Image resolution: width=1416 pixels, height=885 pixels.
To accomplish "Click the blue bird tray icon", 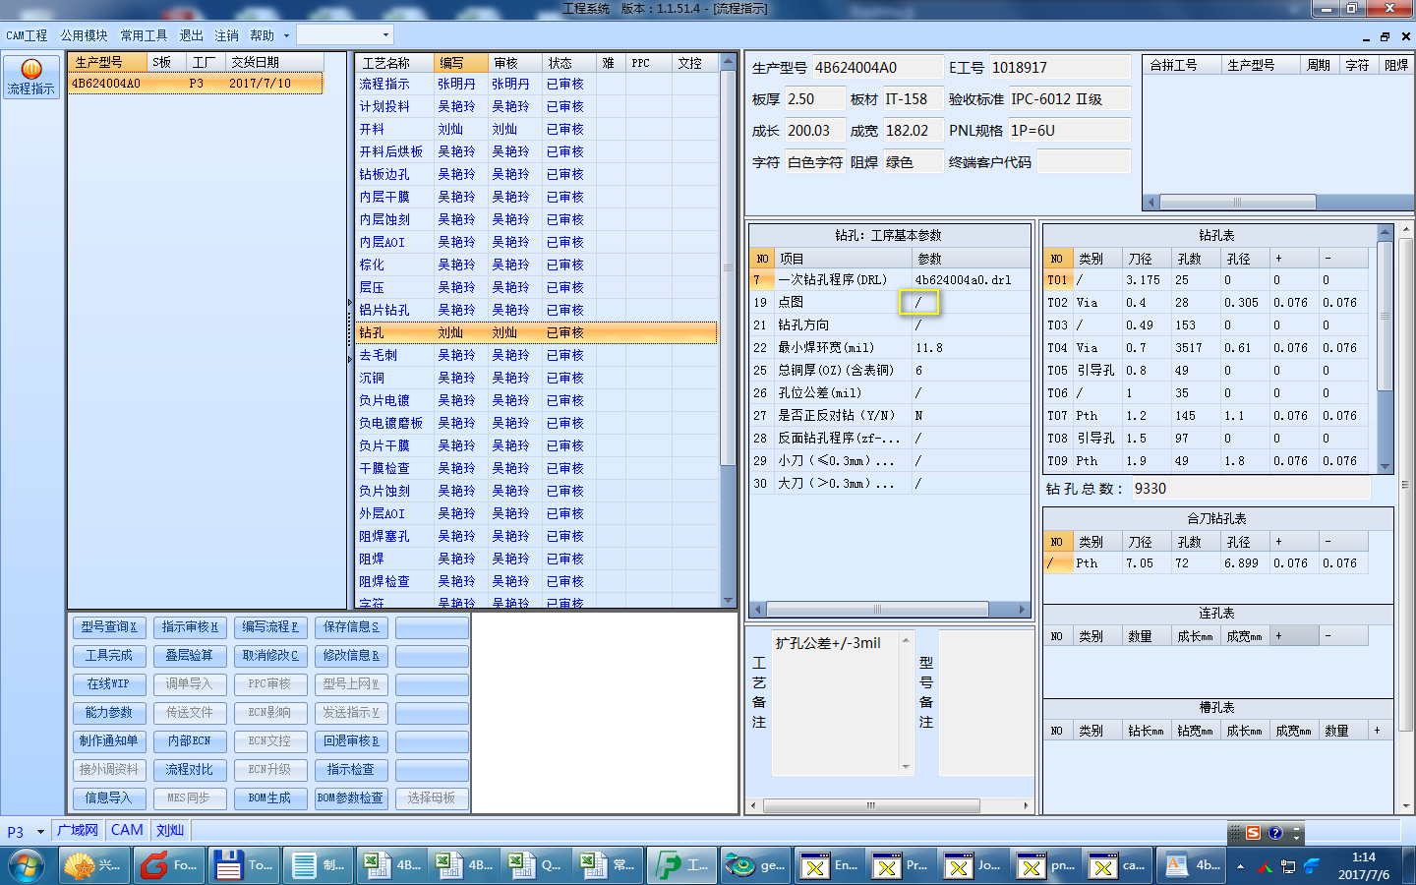I will 1312,866.
